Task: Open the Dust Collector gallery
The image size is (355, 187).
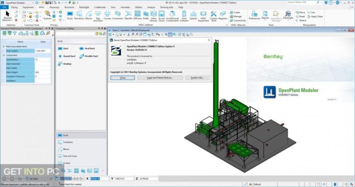Action: pyautogui.click(x=184, y=16)
